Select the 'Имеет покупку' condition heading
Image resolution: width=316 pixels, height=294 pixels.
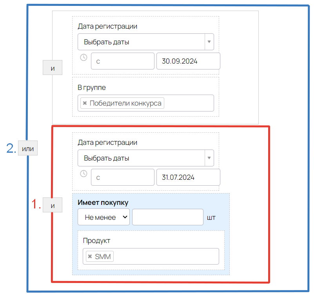click(x=103, y=203)
